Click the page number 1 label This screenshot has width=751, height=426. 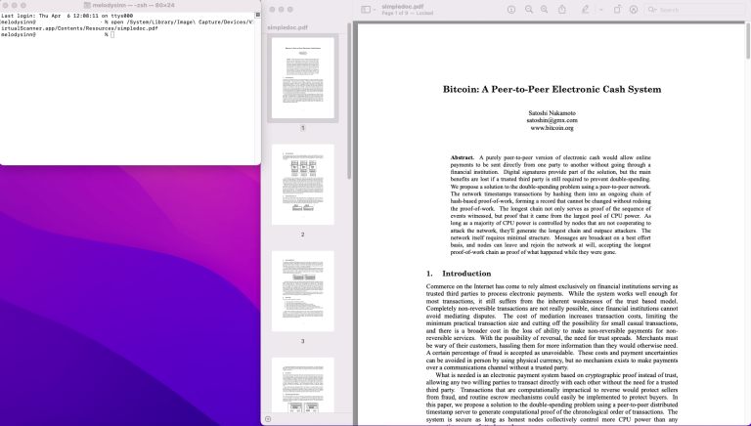pyautogui.click(x=303, y=128)
